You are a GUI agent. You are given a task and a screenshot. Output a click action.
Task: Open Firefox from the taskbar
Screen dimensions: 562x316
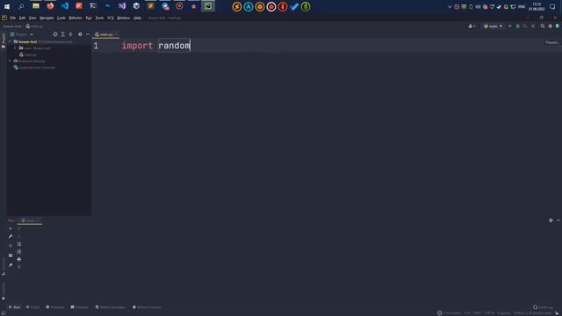50,6
